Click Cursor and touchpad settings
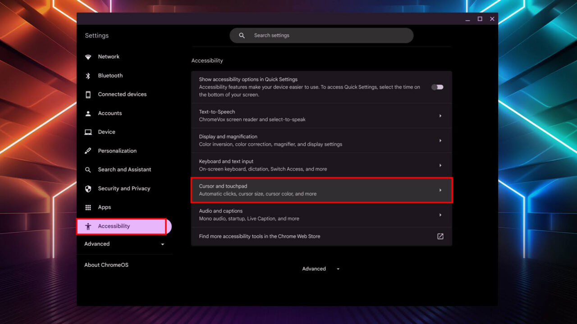Screen dimensions: 577x324 click(321, 190)
